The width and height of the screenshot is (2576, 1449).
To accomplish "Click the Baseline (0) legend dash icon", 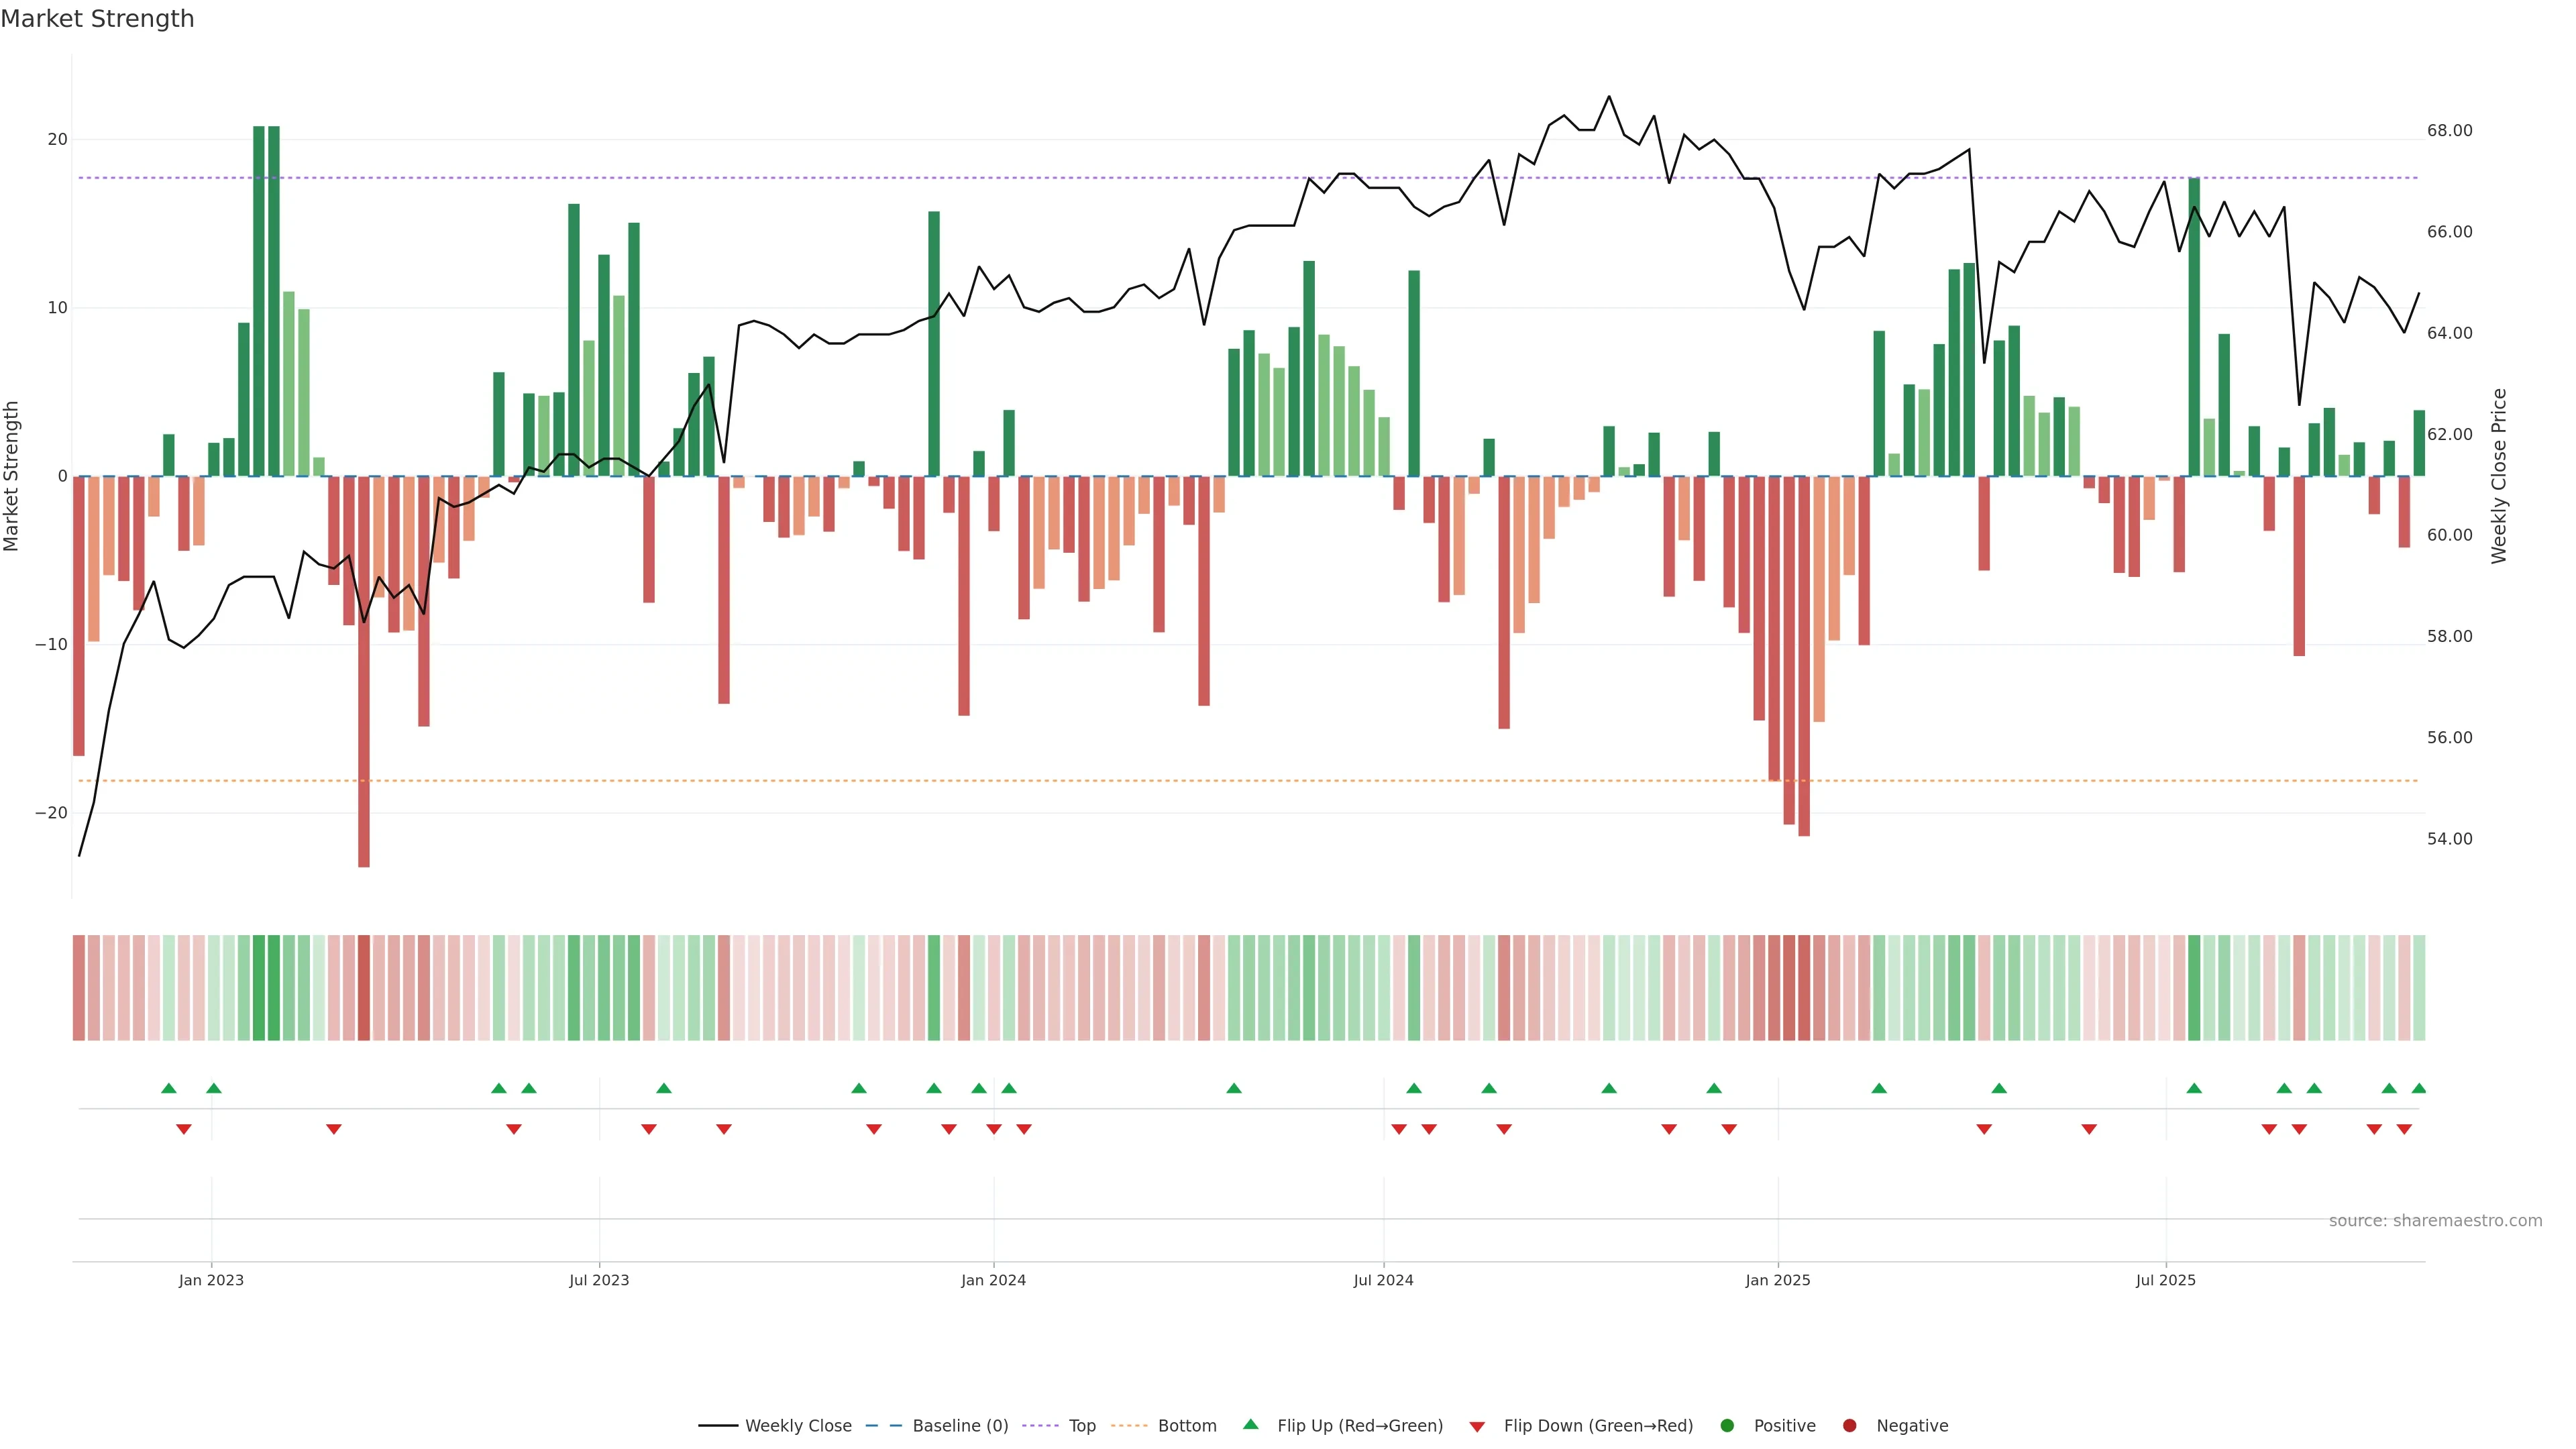I will click(x=884, y=1426).
